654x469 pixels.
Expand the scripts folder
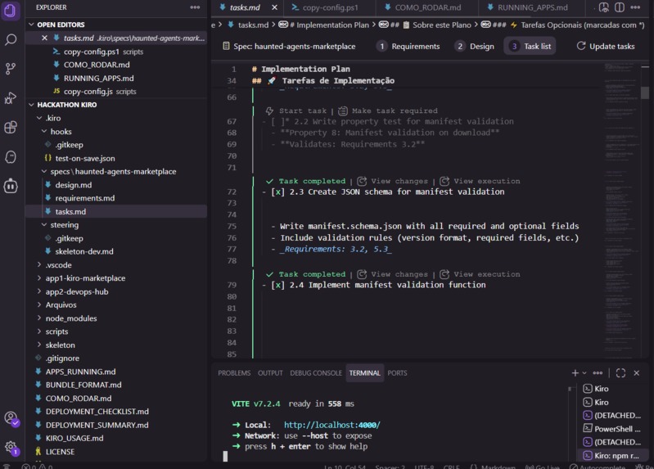(x=39, y=331)
